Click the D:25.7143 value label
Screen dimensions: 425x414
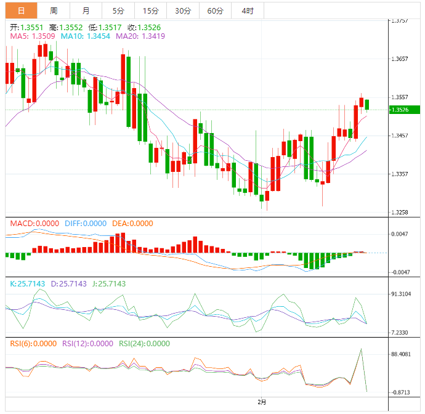coord(68,283)
